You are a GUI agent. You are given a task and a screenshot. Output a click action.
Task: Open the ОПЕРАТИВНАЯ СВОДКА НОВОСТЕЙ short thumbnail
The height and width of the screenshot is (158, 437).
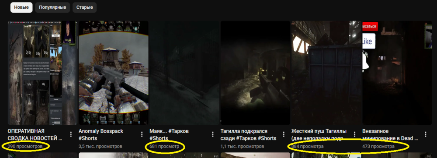tap(42, 73)
